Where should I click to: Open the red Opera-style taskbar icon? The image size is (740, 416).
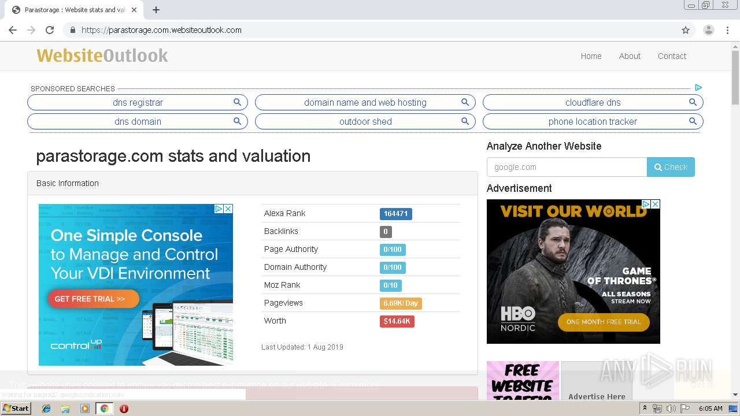[124, 408]
